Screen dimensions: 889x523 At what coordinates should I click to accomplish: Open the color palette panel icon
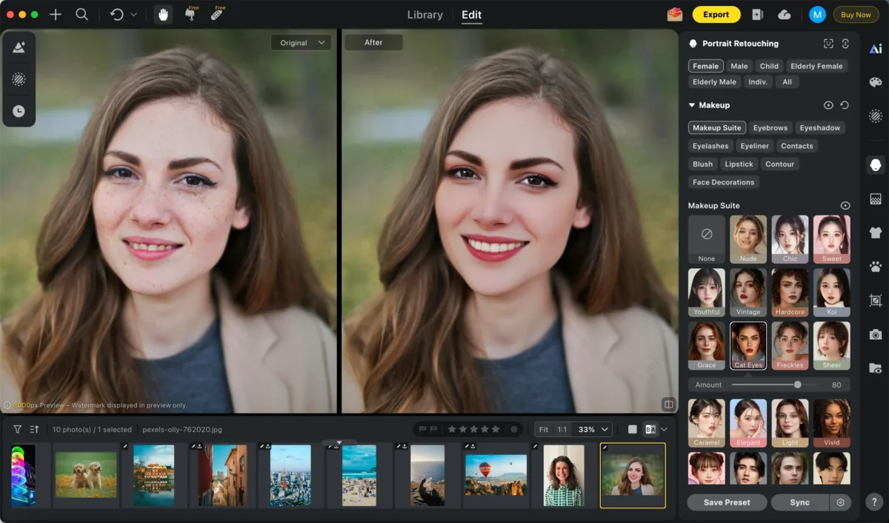(x=876, y=82)
